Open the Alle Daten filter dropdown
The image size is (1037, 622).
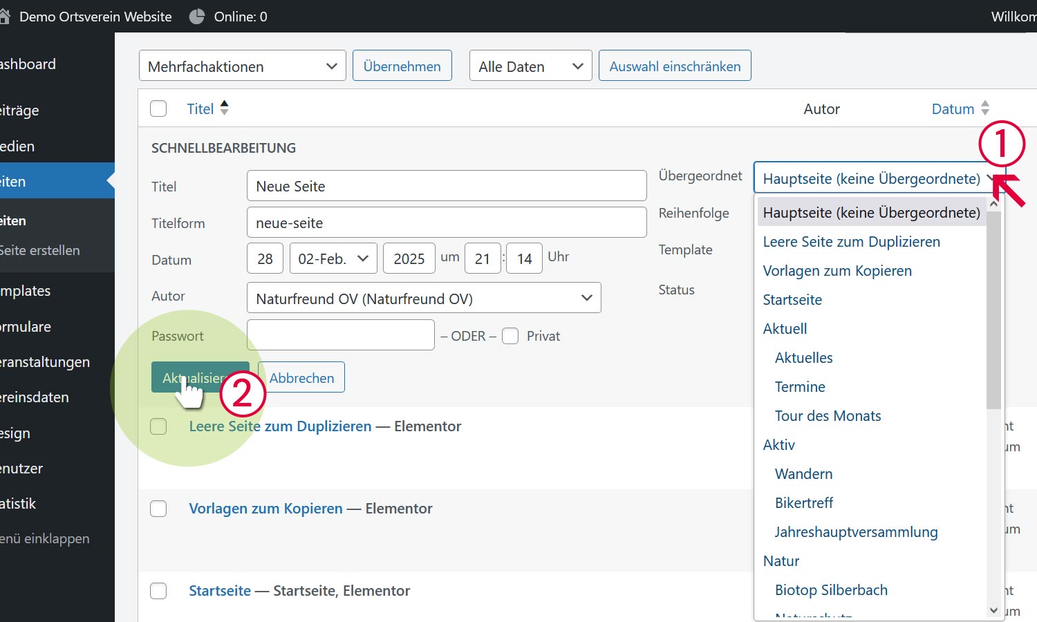[531, 66]
